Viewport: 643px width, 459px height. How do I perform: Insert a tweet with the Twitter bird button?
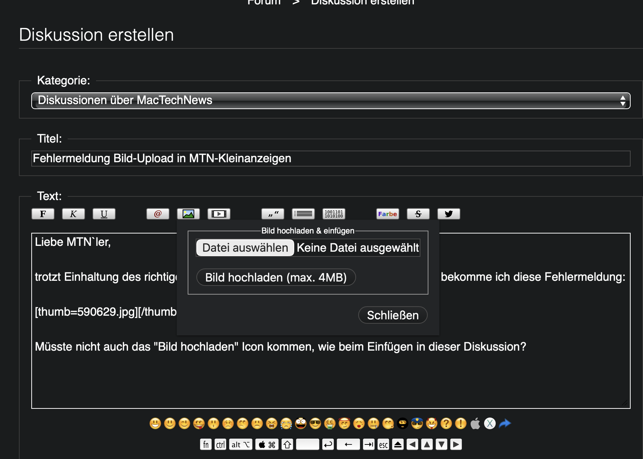pyautogui.click(x=449, y=214)
